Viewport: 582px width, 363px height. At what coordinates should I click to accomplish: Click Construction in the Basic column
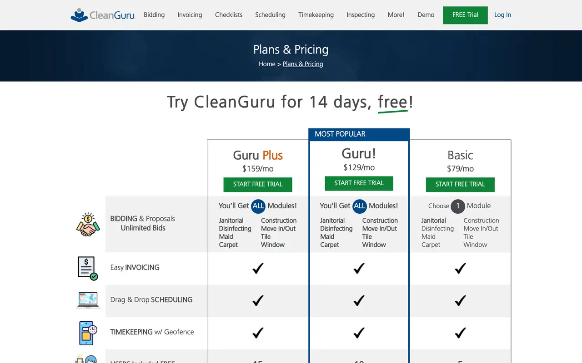point(481,221)
